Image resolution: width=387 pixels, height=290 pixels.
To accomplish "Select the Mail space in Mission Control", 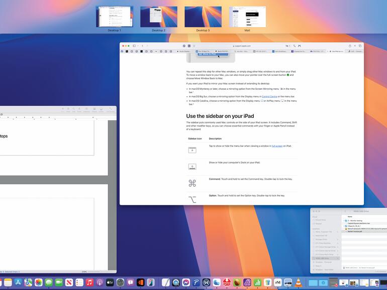I will (x=247, y=17).
